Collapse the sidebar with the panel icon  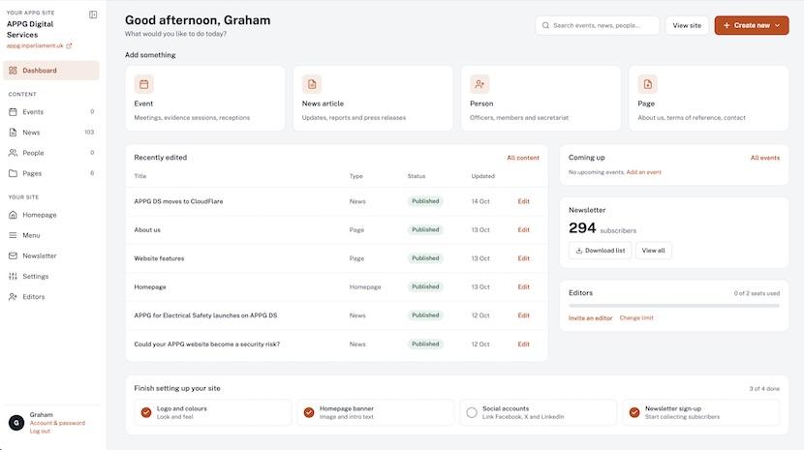[x=93, y=15]
